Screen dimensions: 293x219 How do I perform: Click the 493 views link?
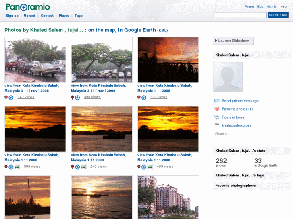coord(165,166)
